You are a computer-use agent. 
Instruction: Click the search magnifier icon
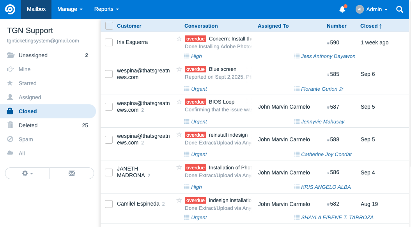tap(399, 9)
